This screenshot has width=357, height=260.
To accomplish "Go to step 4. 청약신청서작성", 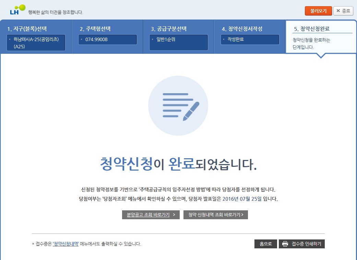I will (242, 29).
